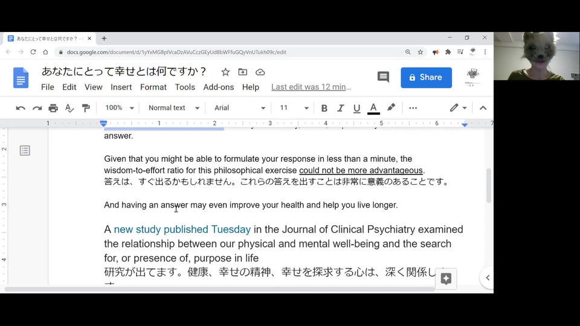This screenshot has height=326, width=580.
Task: Open the View menu
Action: click(x=93, y=87)
